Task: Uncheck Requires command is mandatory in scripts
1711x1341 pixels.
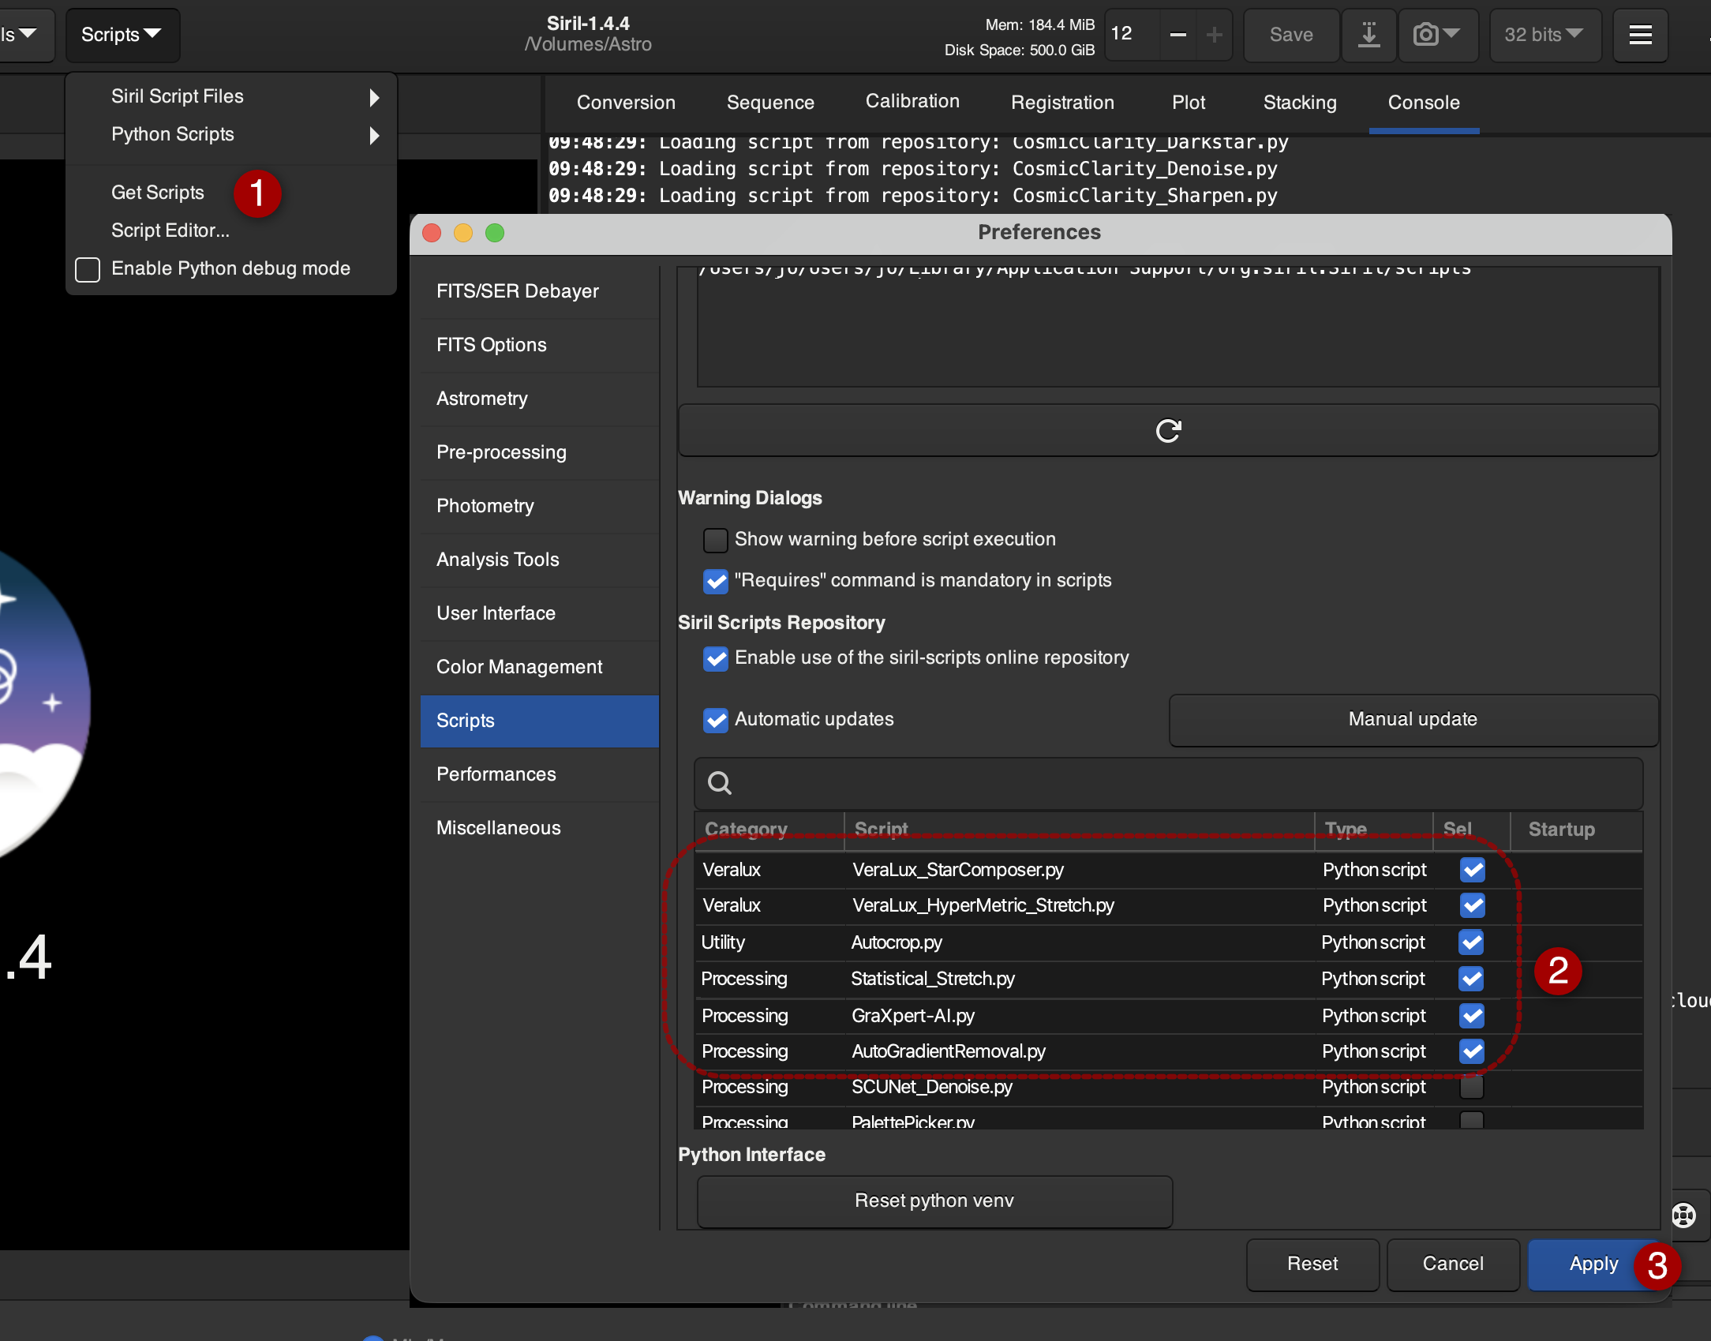Action: 715,581
